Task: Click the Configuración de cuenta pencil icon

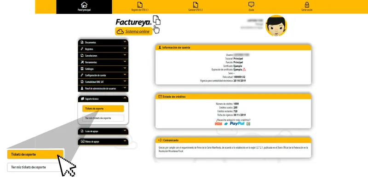Action: coord(82,75)
